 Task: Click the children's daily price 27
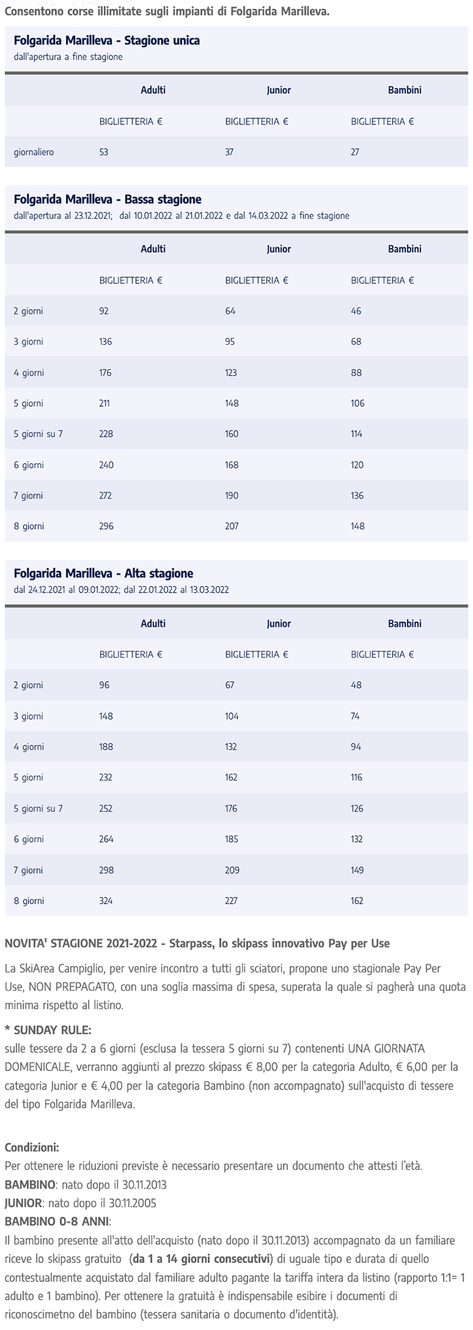pyautogui.click(x=355, y=152)
